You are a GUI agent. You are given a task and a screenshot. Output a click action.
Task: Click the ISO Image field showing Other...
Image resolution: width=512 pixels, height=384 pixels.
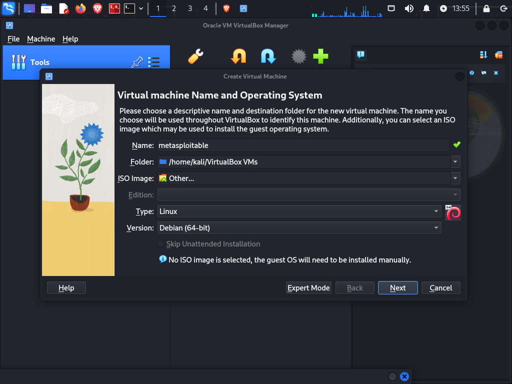coord(304,178)
